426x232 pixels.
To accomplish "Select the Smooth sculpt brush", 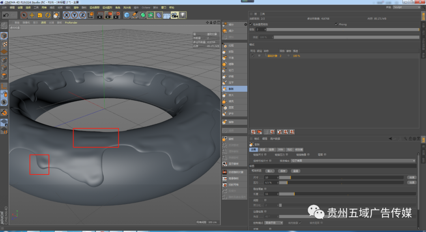I will pos(234,58).
